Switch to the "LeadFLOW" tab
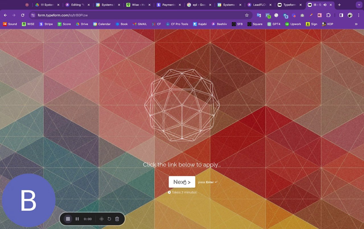The height and width of the screenshot is (229, 364). [260, 5]
